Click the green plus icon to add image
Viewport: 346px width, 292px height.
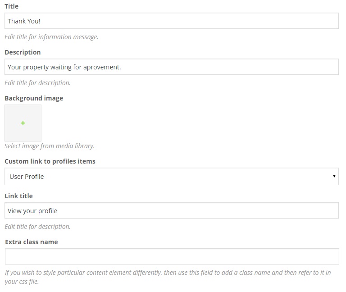pyautogui.click(x=23, y=123)
